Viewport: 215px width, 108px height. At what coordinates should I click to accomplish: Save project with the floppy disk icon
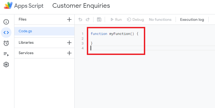pyautogui.click(x=99, y=19)
